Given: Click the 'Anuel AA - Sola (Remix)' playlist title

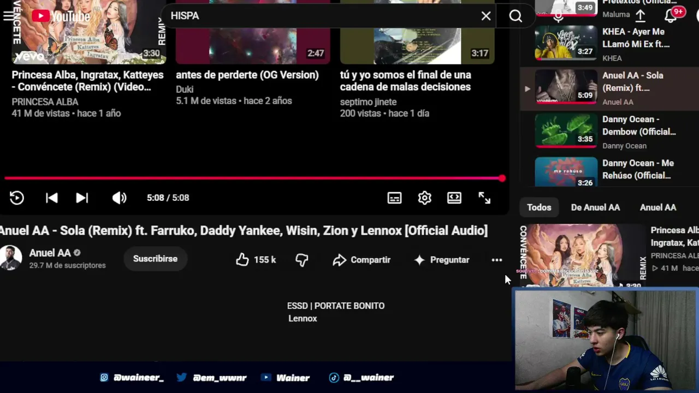Looking at the screenshot, I should [632, 81].
